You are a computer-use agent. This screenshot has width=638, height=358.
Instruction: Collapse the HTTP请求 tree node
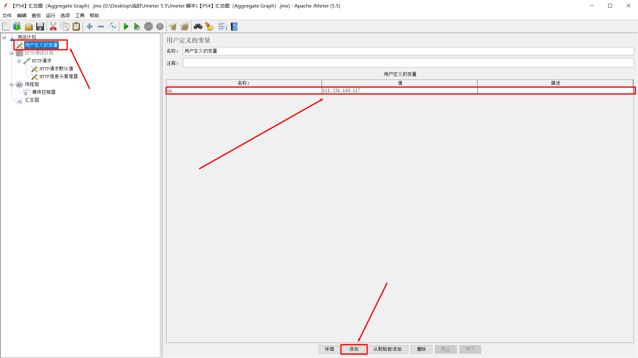pyautogui.click(x=19, y=61)
